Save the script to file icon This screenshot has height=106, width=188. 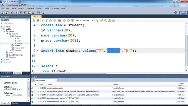pyautogui.click(x=38, y=20)
